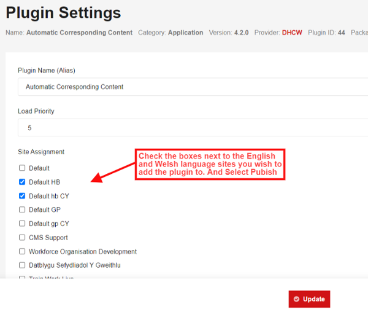This screenshot has height=312, width=368.
Task: Uncheck the Default HB checkbox
Action: (23, 182)
